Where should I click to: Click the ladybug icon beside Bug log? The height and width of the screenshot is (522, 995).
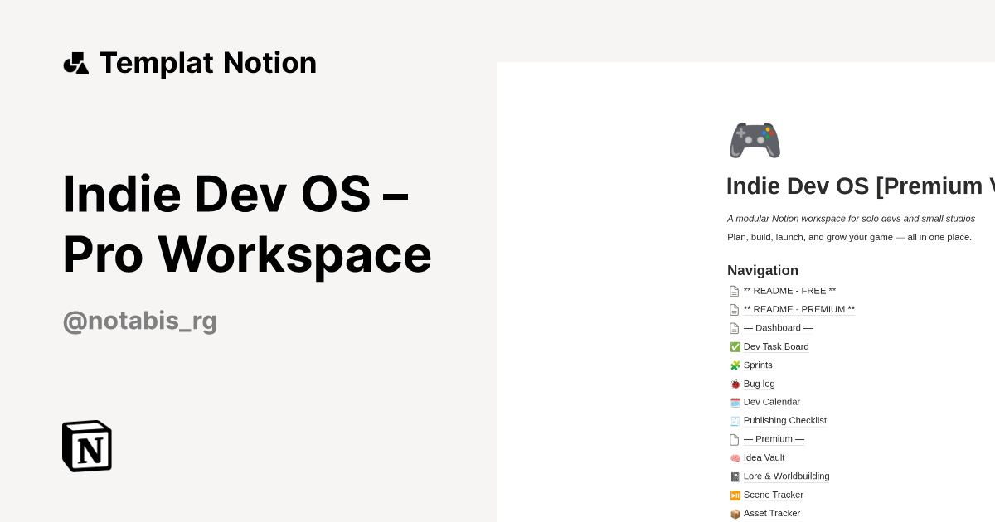click(x=735, y=384)
